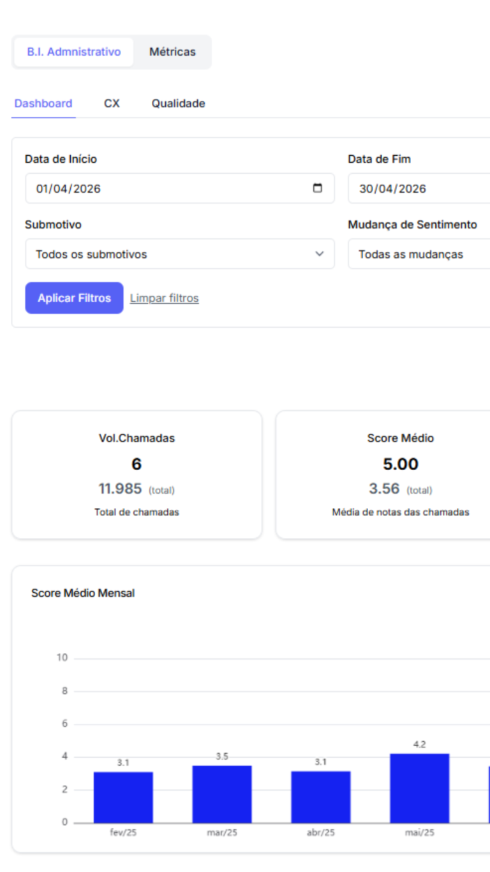Click the mai/25 axis label
Viewport: 490px width, 872px height.
point(420,833)
